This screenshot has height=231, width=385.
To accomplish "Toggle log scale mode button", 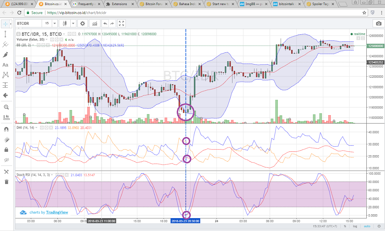I will pyautogui.click(x=355, y=226).
